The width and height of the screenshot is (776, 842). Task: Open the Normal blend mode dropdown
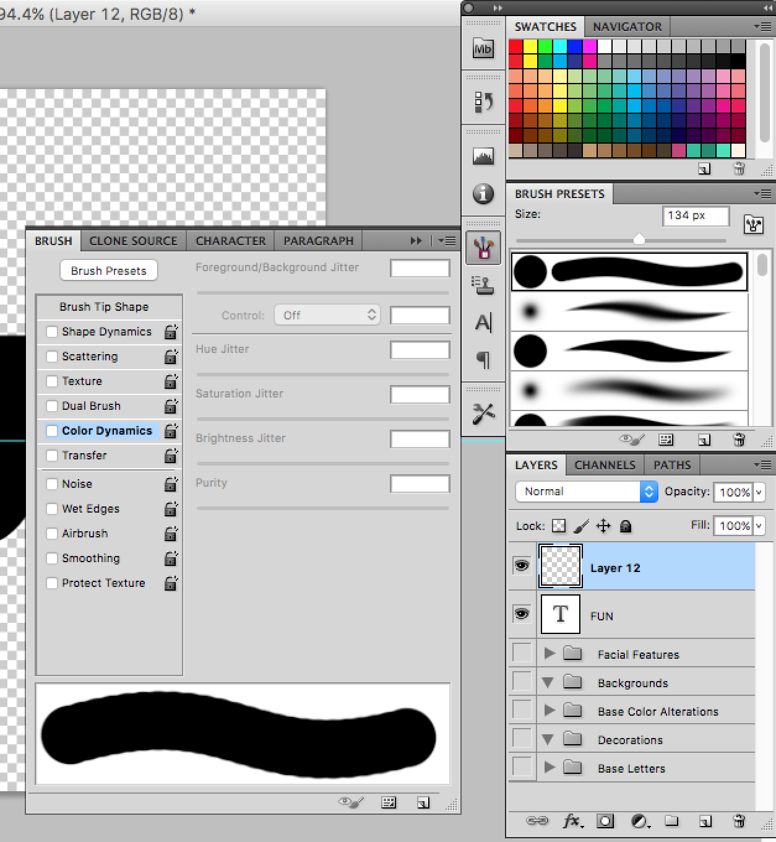click(x=586, y=492)
